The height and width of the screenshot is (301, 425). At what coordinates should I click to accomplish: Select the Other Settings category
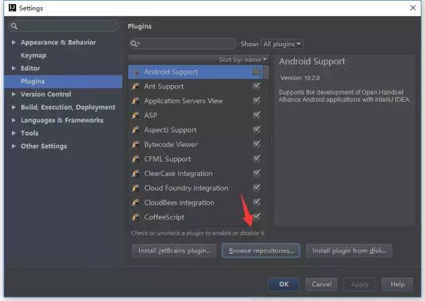(x=44, y=146)
